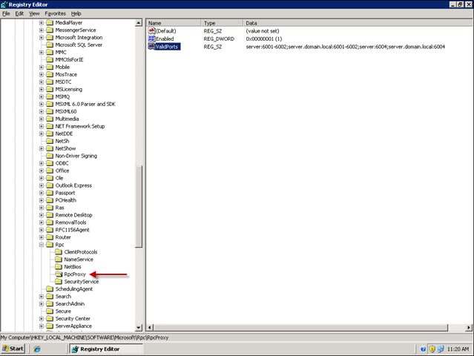
Task: Expand the MediaPlayer key
Action: [x=42, y=23]
